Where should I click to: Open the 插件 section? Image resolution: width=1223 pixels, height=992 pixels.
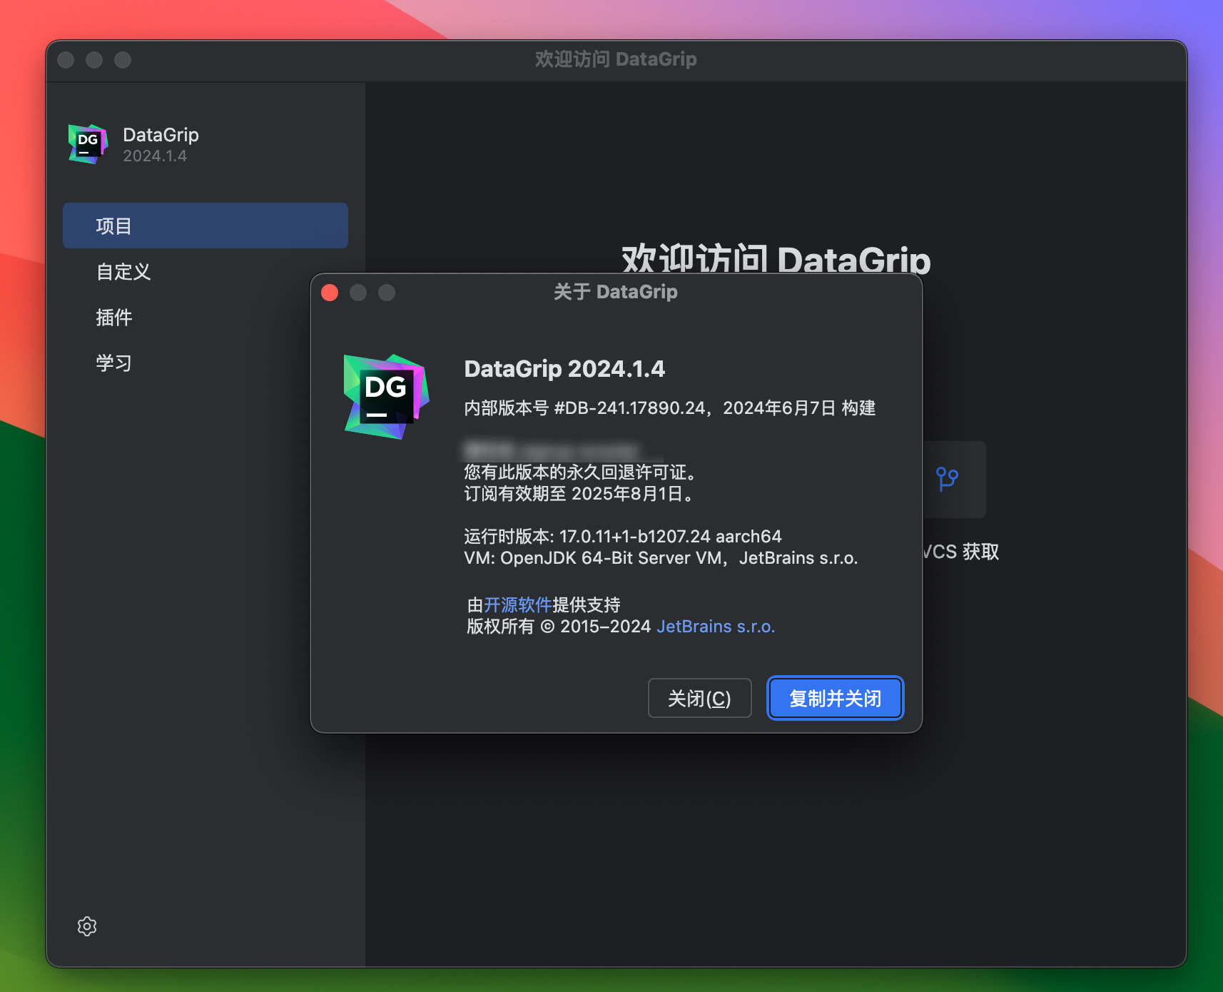[x=114, y=317]
